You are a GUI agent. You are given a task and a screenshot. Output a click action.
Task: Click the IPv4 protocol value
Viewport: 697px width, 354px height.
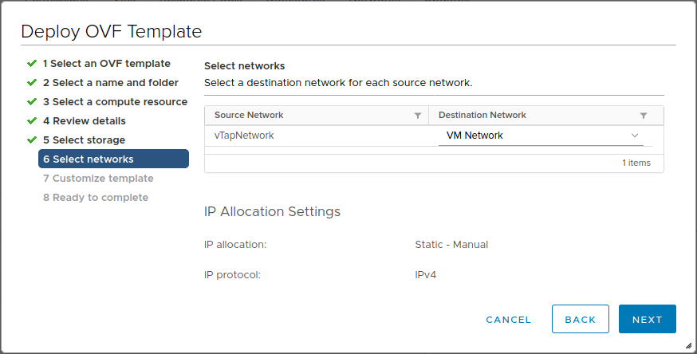(426, 275)
